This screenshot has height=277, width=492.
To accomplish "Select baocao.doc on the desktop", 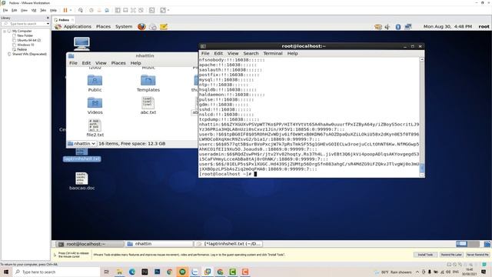I will click(82, 182).
